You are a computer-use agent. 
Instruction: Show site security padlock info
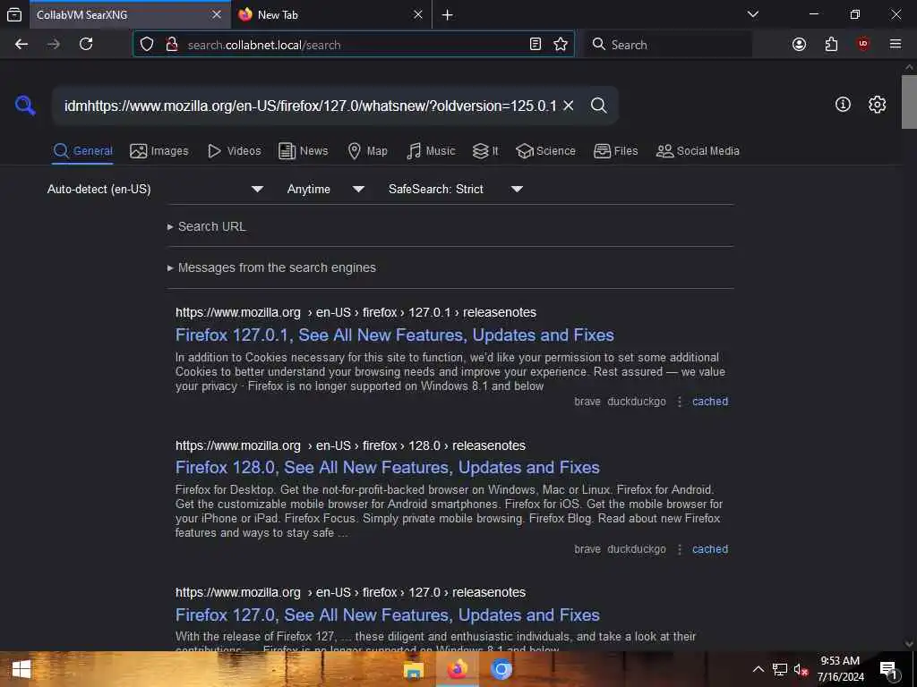pos(171,45)
